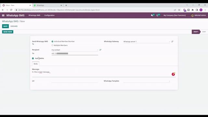Click the share page icon in address bar

175,10
